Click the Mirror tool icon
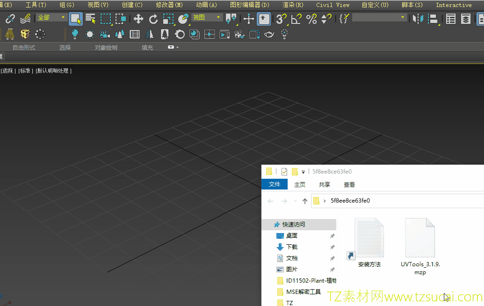The width and height of the screenshot is (484, 306). 418,19
